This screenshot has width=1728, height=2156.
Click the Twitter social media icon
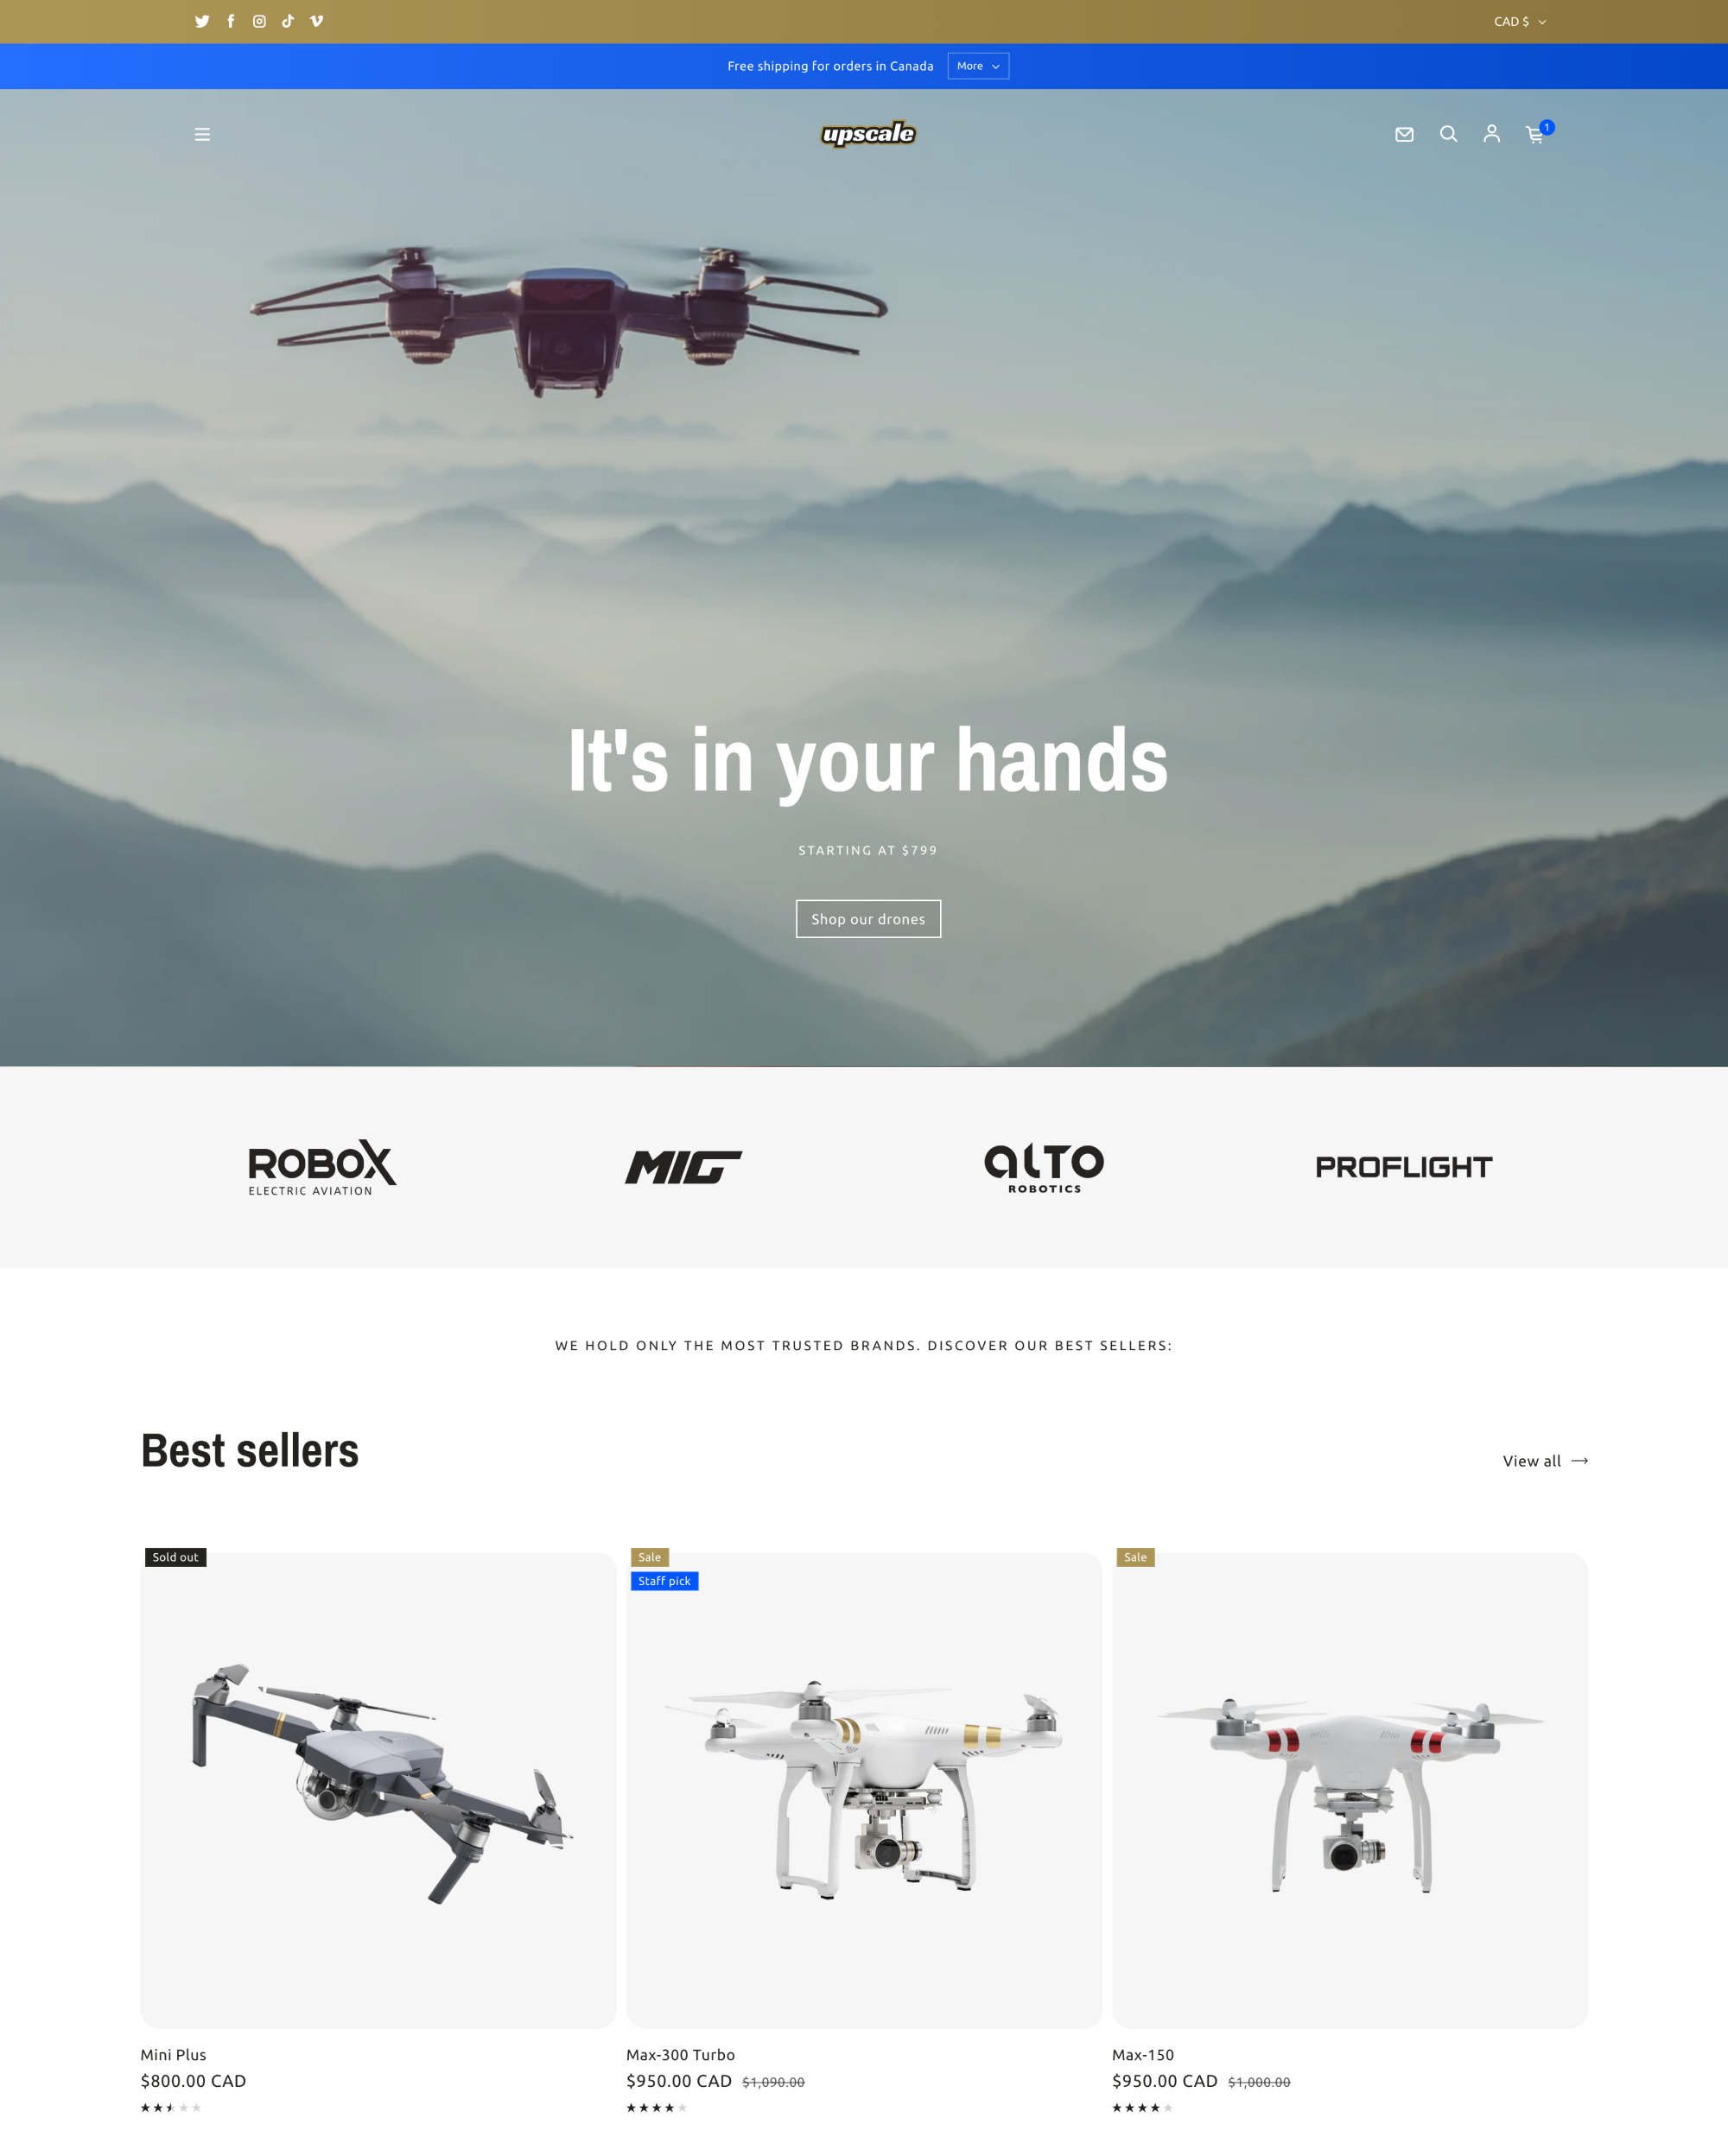(203, 21)
